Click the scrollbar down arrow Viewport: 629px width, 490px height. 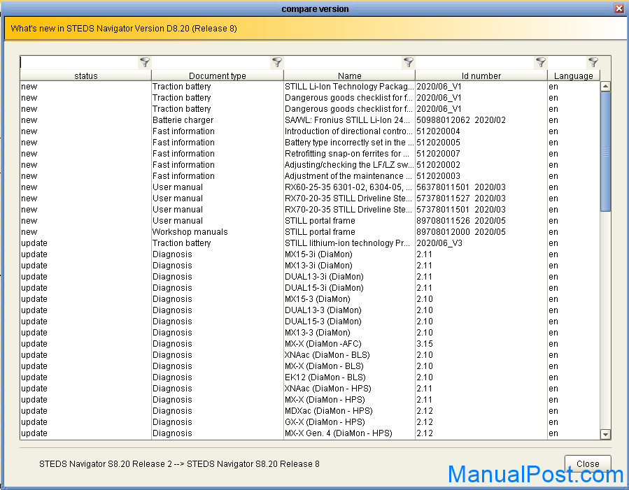pos(605,434)
